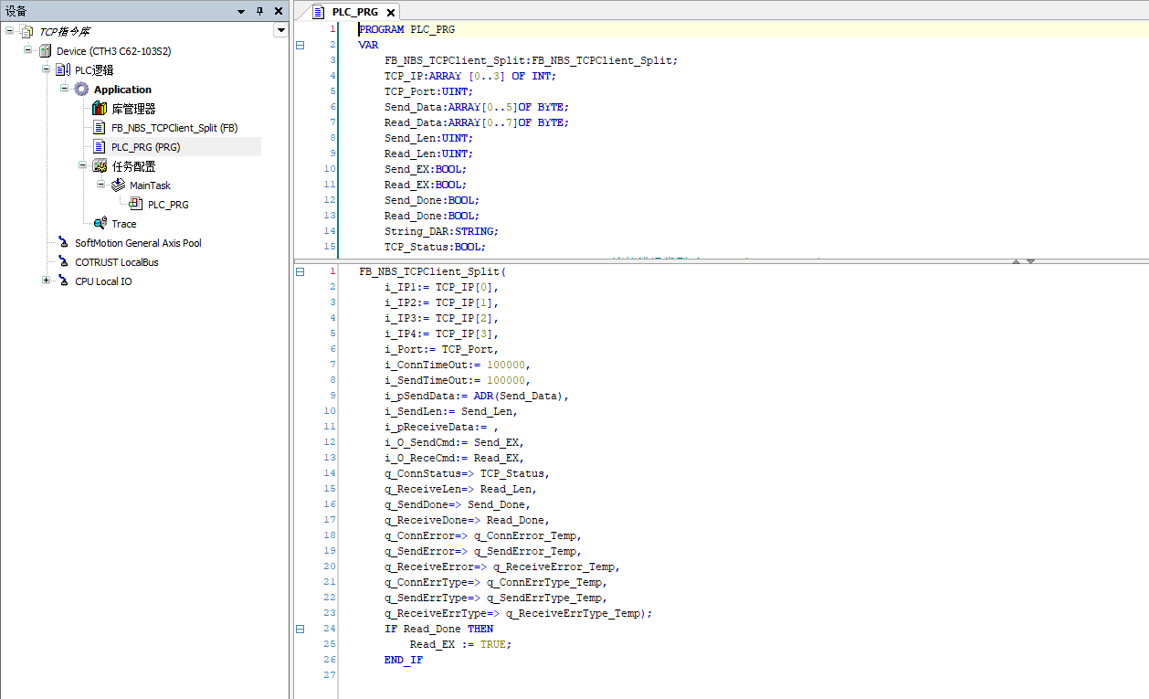Collapse the TCP指令库 root node
1149x699 pixels.
[x=9, y=31]
